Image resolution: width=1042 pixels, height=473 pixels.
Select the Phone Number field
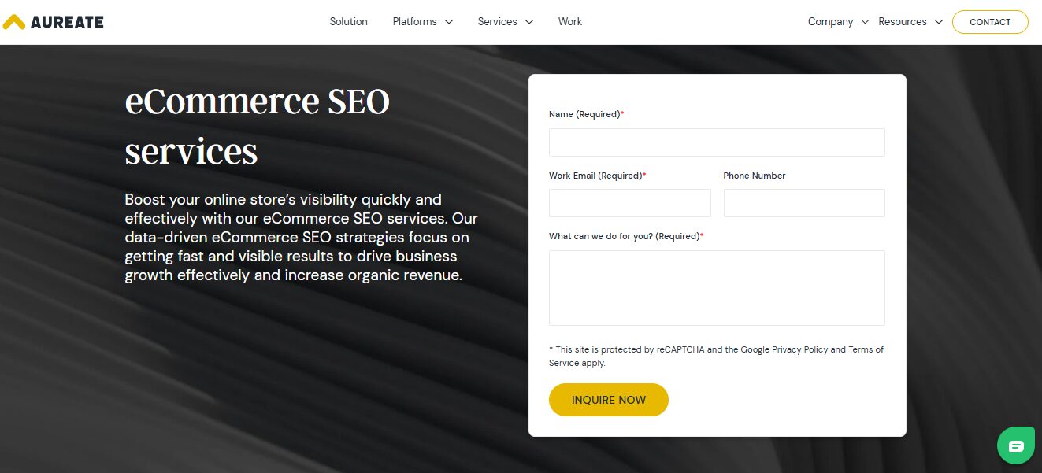(x=804, y=203)
